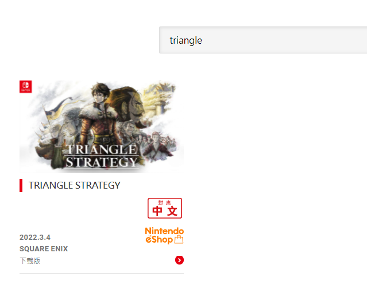
Task: Click the 中文 language support badge
Action: pos(165,208)
